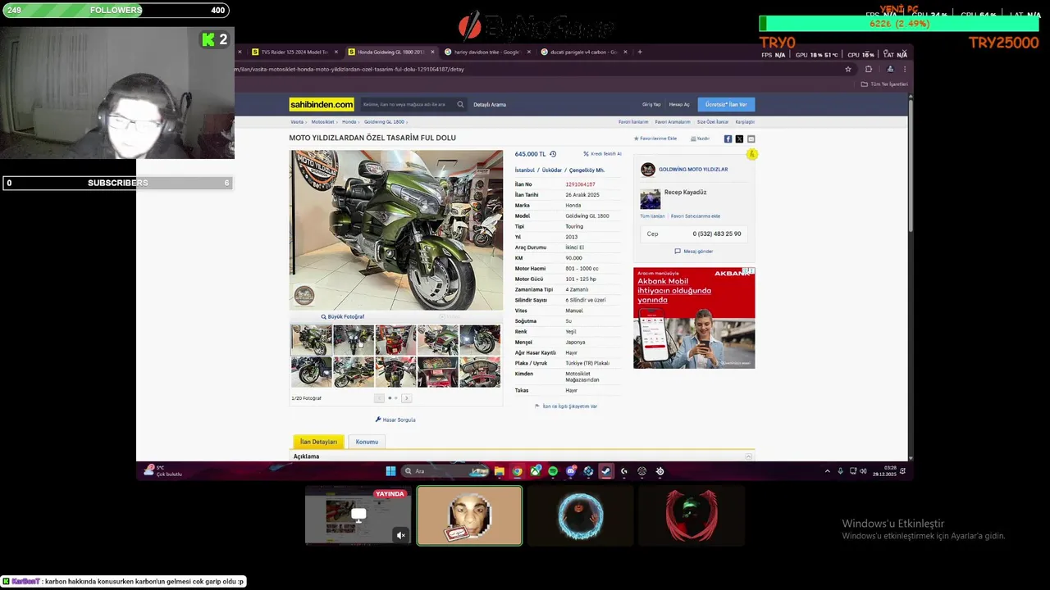Click the yellow accessibility icon near seller box

[751, 154]
